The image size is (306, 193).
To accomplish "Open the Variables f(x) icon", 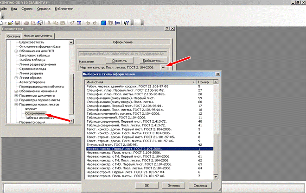I will [x=117, y=23].
